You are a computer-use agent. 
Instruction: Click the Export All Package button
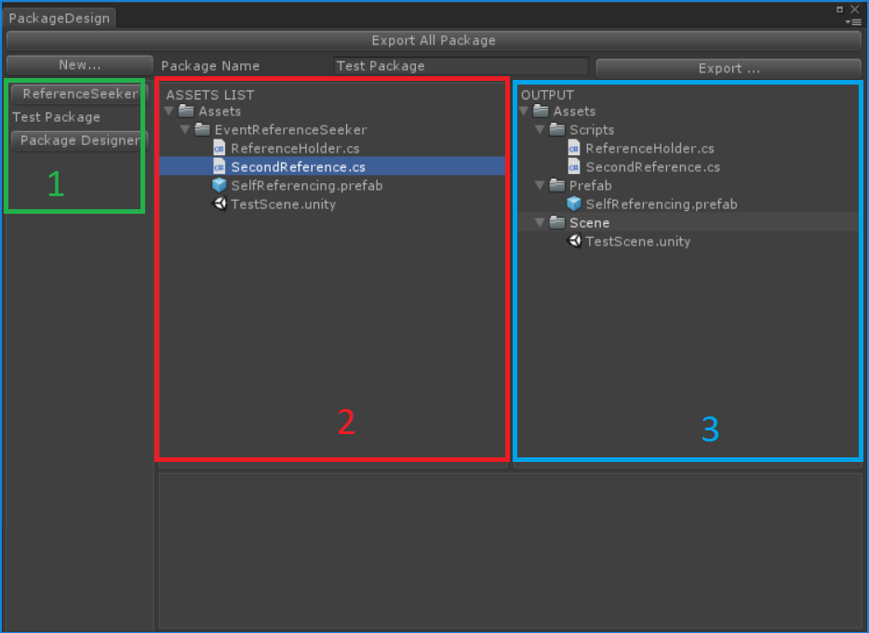point(434,40)
